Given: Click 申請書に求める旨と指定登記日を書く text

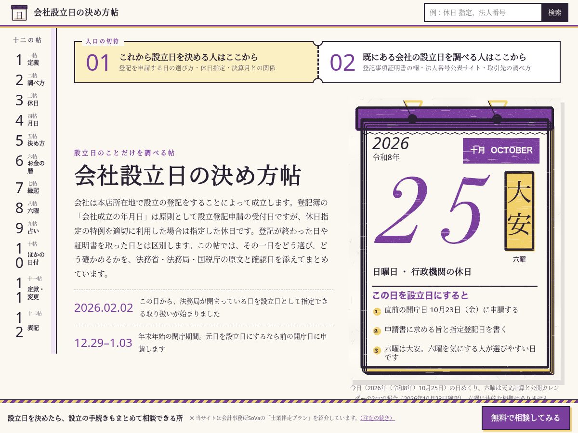Looking at the screenshot, I should [x=446, y=330].
